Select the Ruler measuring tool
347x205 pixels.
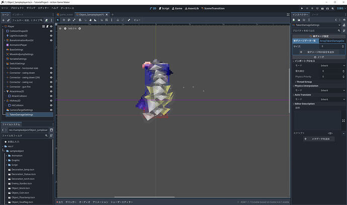(96, 20)
